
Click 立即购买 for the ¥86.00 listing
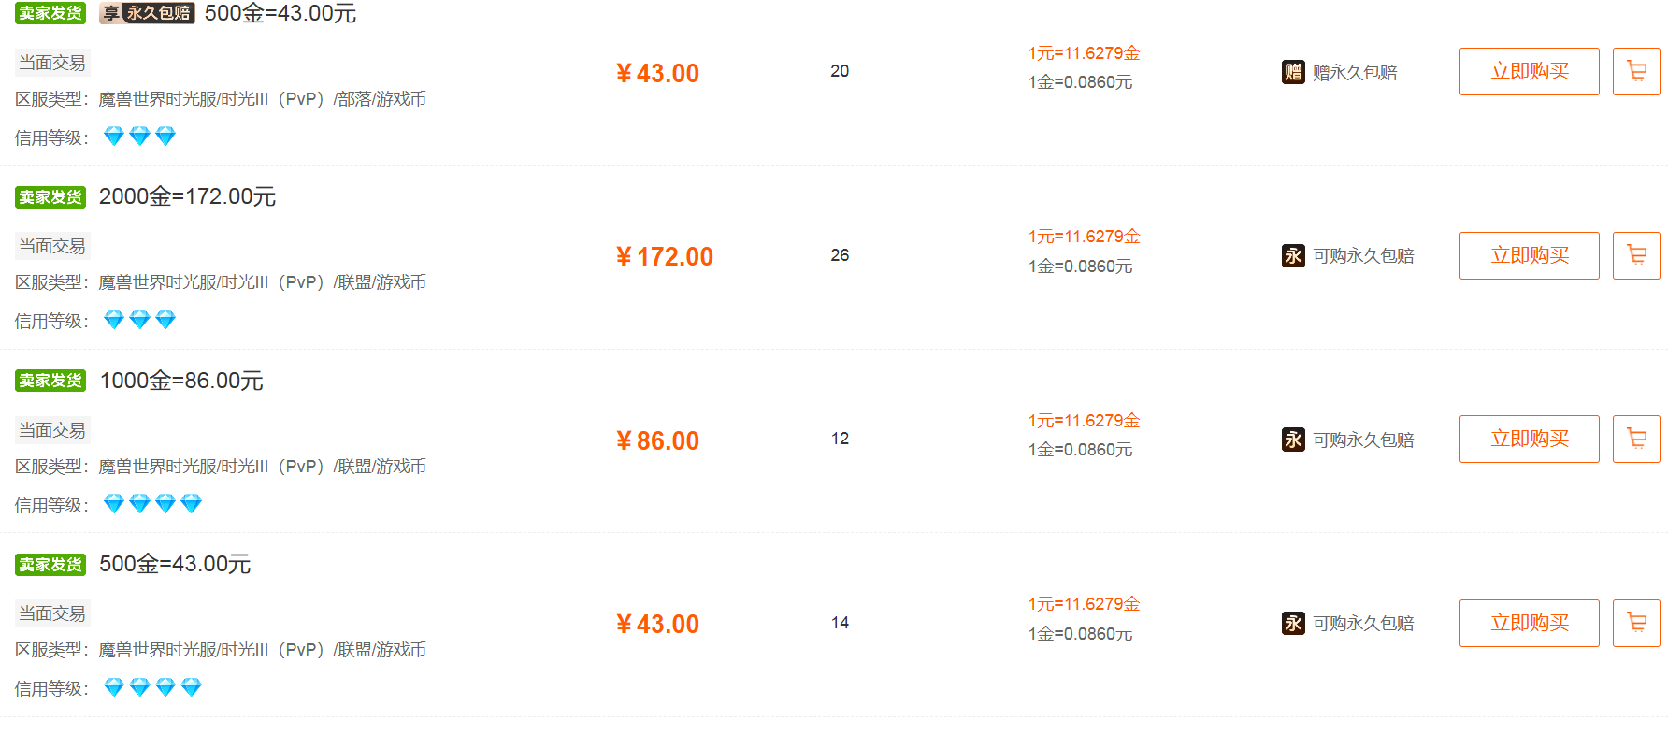1529,439
